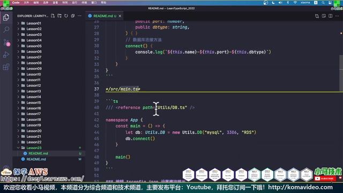Screen dimensions: 343x193
Task: Expand the Lesson05 folder
Action: click(x=18, y=46)
